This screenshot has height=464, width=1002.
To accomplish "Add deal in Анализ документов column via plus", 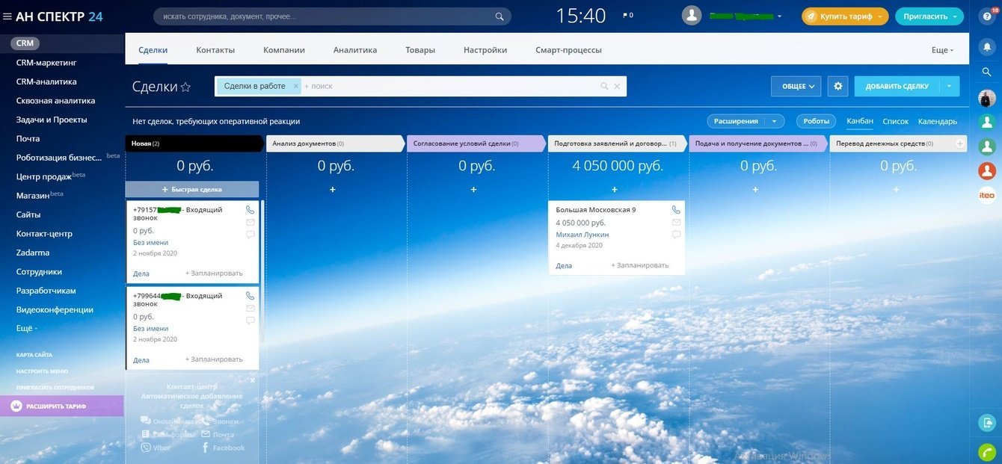I will point(333,189).
